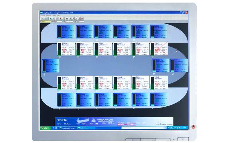Select the WB6P Sea Water tank card
Screen dimensions: 229x143
66,31
